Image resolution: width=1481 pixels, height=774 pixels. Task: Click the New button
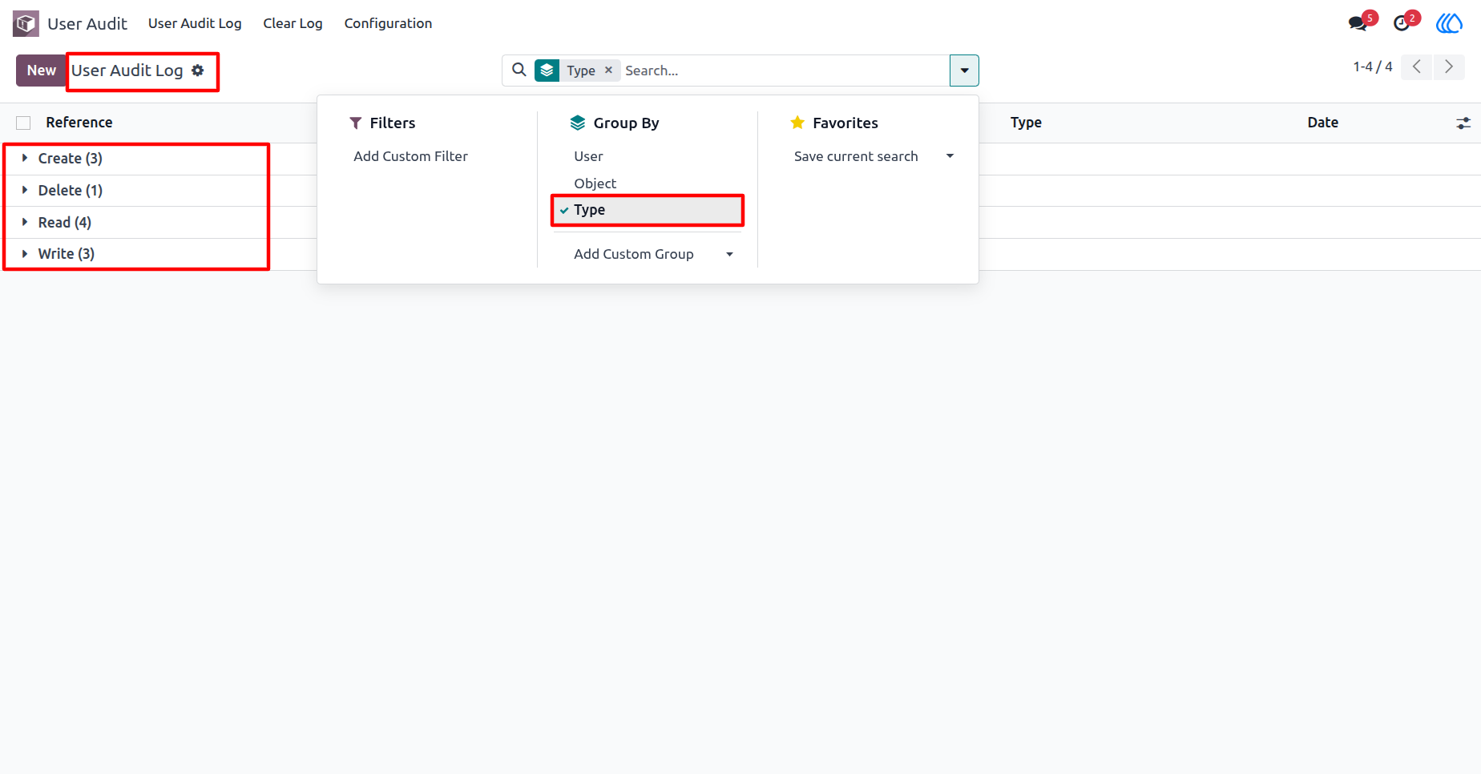pos(42,71)
